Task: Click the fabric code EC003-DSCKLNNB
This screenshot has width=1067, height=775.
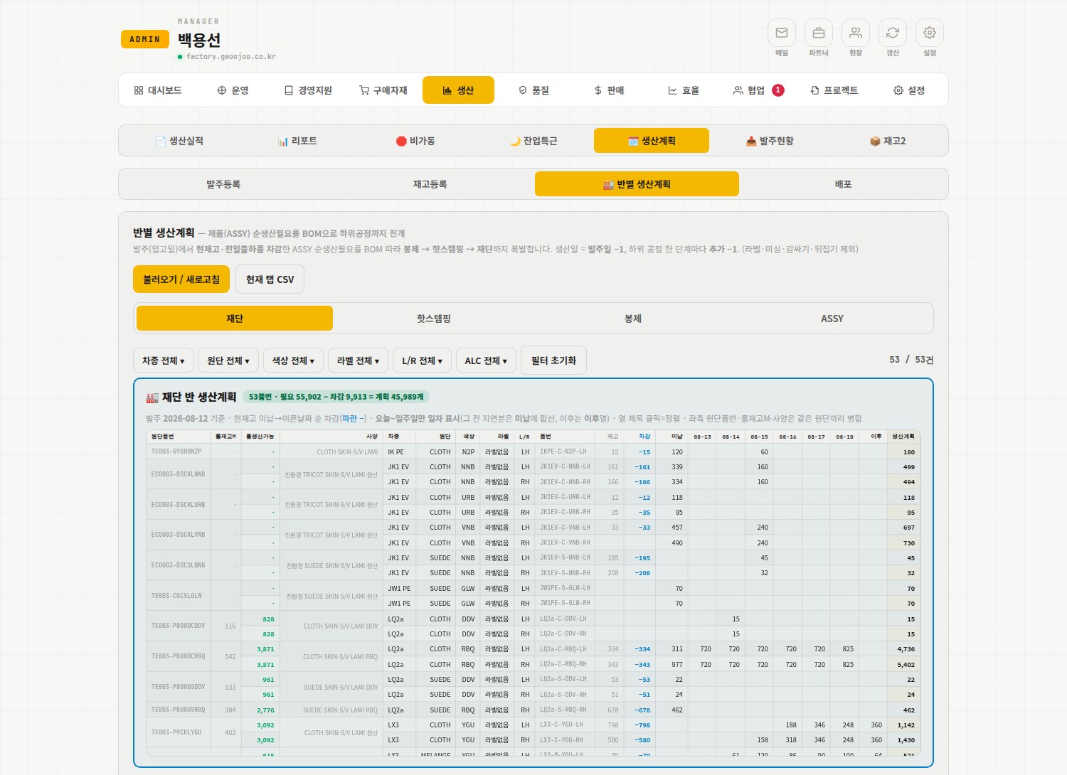Action: click(x=178, y=474)
